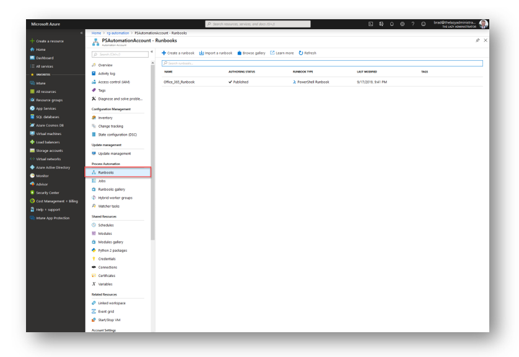Open the help question mark icon
Viewport: 519px width, 357px height.
click(412, 24)
